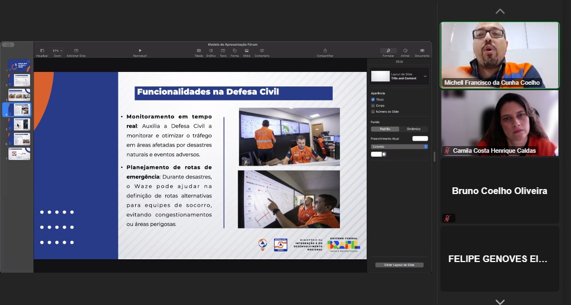Image resolution: width=571 pixels, height=305 pixels.
Task: Click the Modelo de Apresentação Fórum title
Action: (233, 45)
